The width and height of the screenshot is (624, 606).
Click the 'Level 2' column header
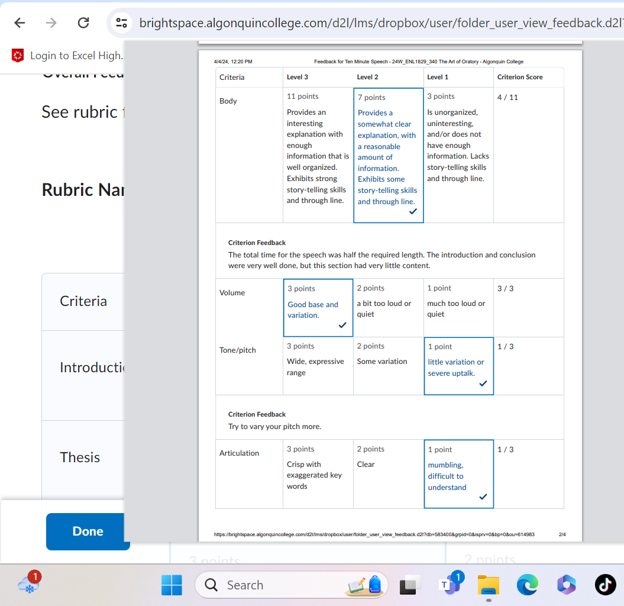367,77
